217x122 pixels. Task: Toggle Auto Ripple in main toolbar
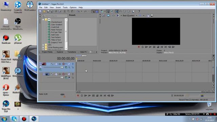tap(102, 11)
